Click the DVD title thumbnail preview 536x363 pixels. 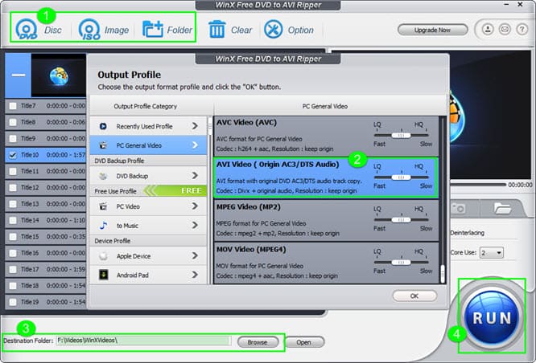[59, 75]
